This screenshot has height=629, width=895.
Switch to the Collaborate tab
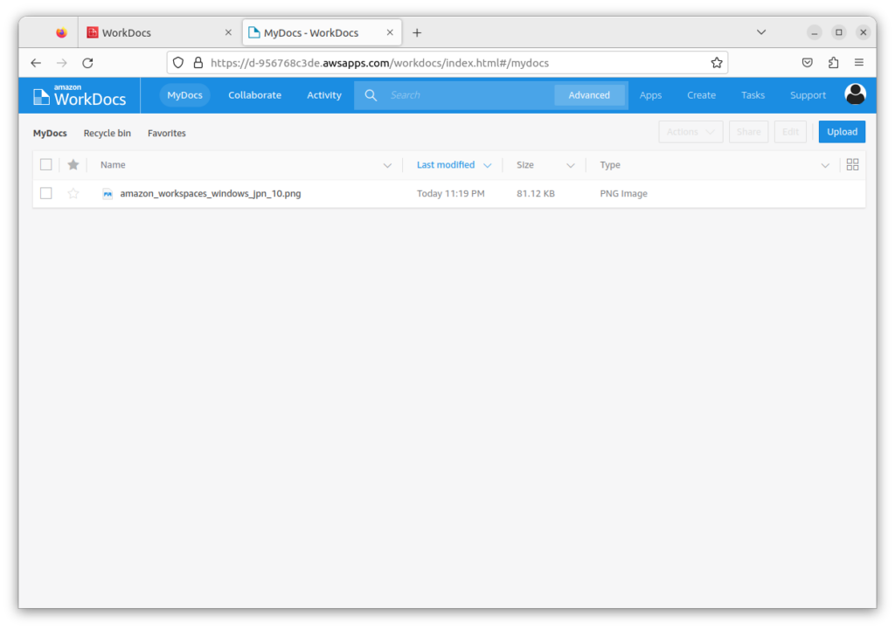254,94
